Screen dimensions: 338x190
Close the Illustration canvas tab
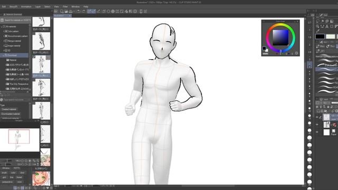pos(70,16)
